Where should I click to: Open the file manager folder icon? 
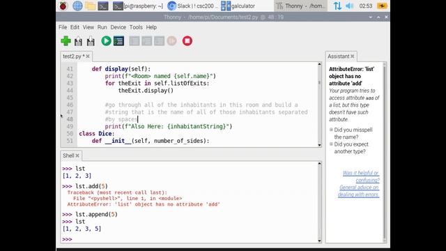point(90,6)
